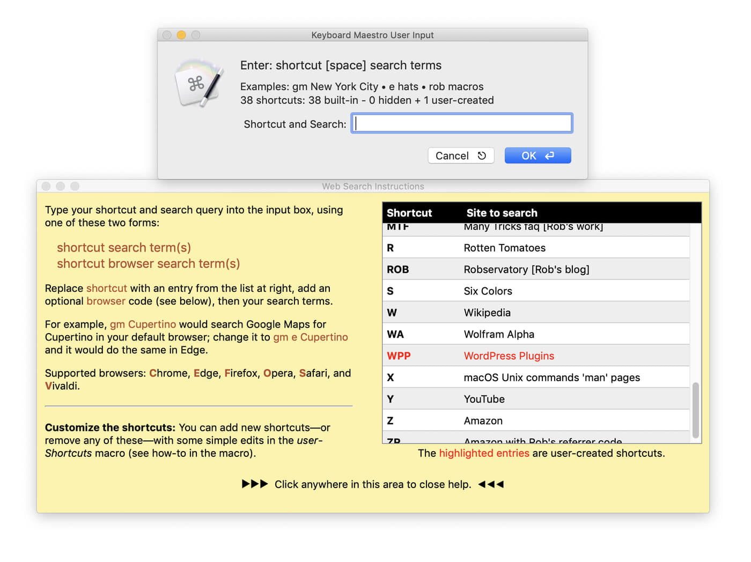The width and height of the screenshot is (751, 562).
Task: Click the WA shortcut cell
Action: point(395,334)
